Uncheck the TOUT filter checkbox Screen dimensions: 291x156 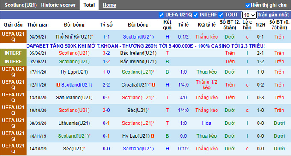[x=221, y=15]
